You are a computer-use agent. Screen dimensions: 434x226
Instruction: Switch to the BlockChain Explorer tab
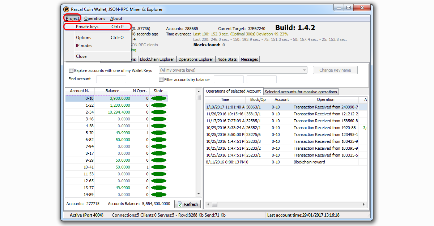coord(157,59)
